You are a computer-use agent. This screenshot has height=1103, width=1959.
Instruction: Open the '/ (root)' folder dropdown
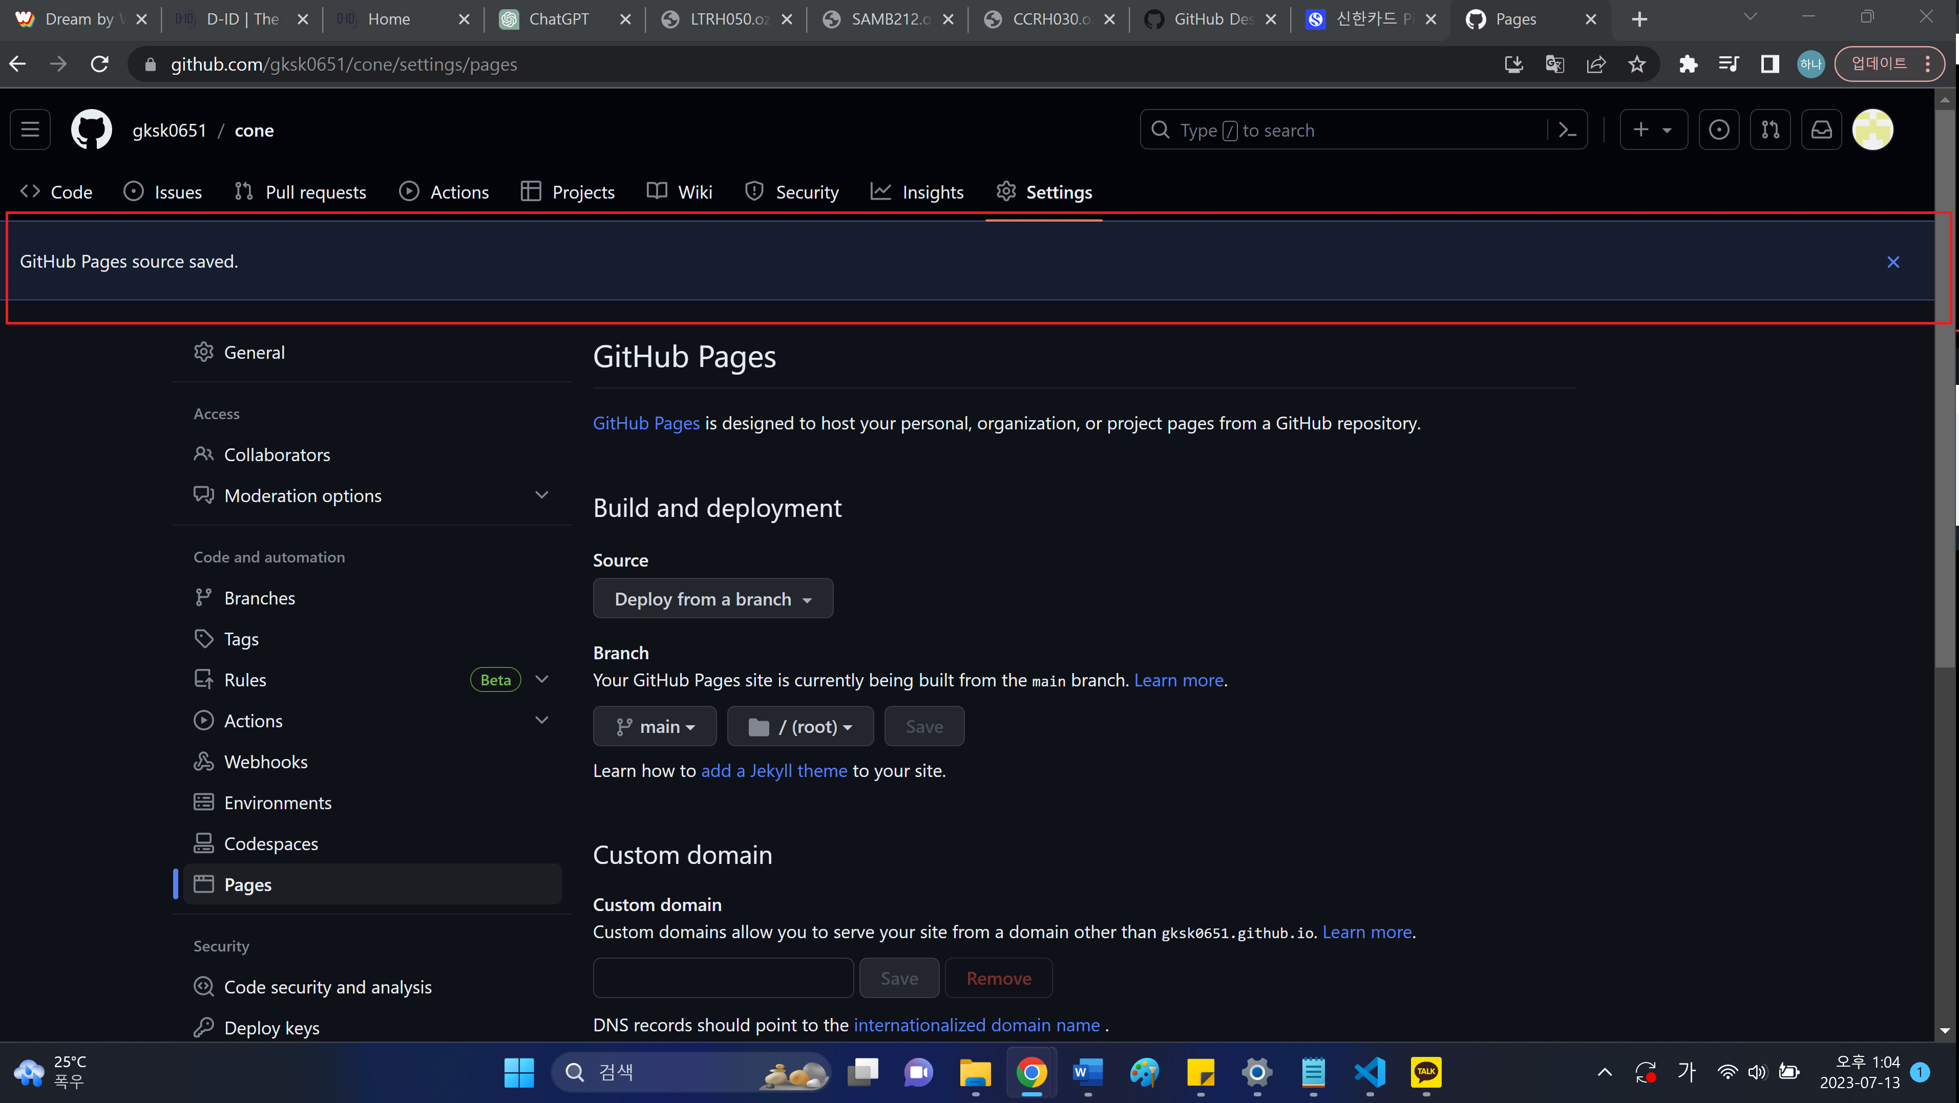pos(800,727)
